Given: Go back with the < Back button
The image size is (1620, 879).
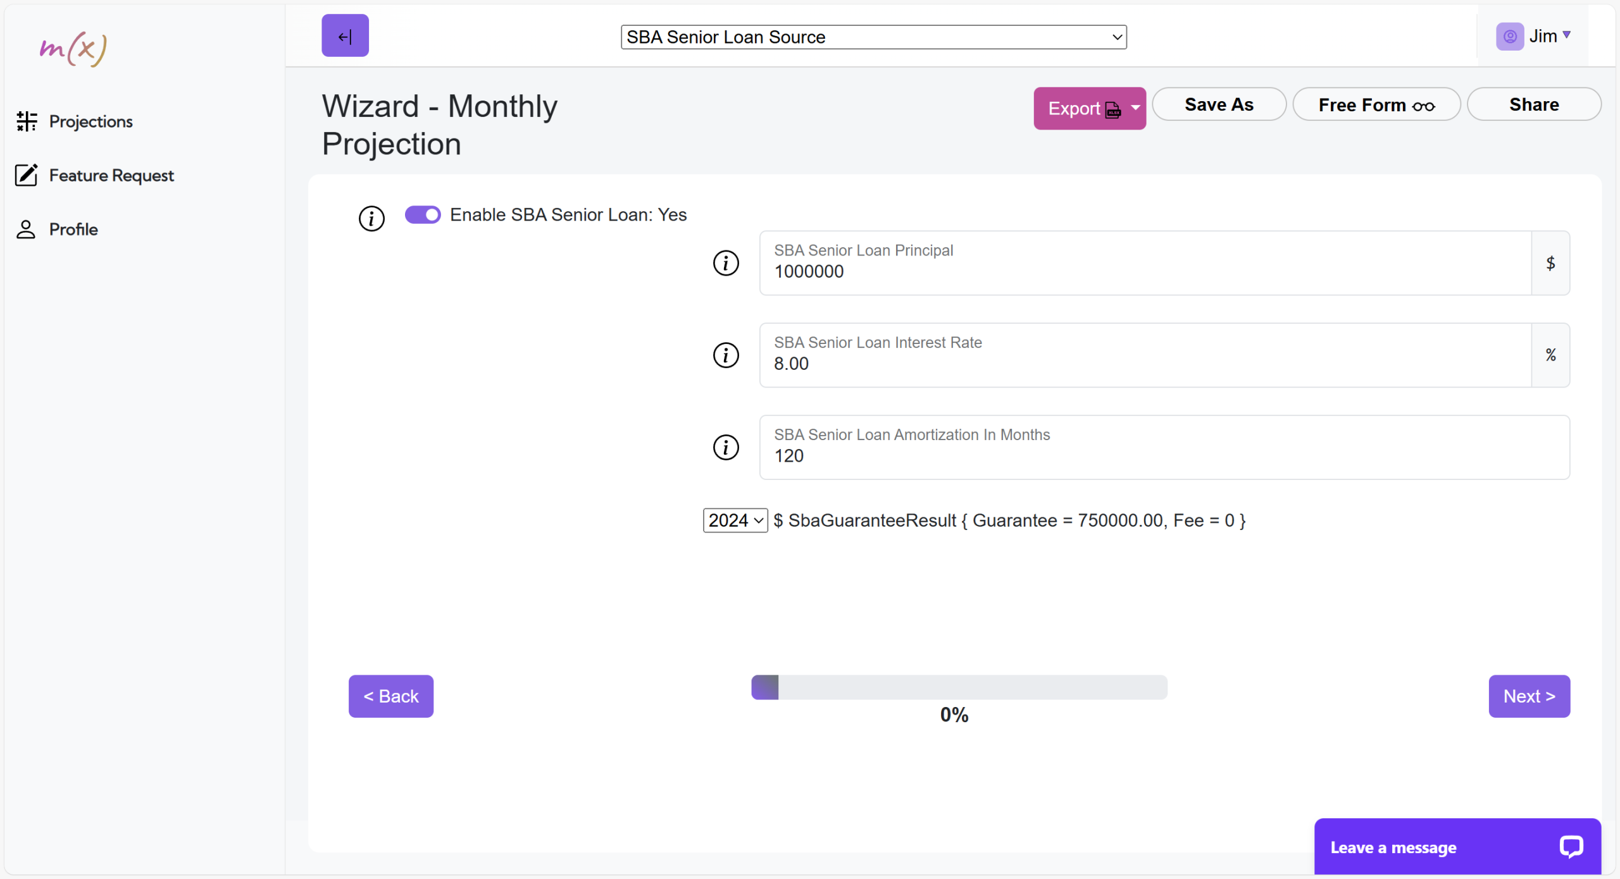Looking at the screenshot, I should click(391, 696).
